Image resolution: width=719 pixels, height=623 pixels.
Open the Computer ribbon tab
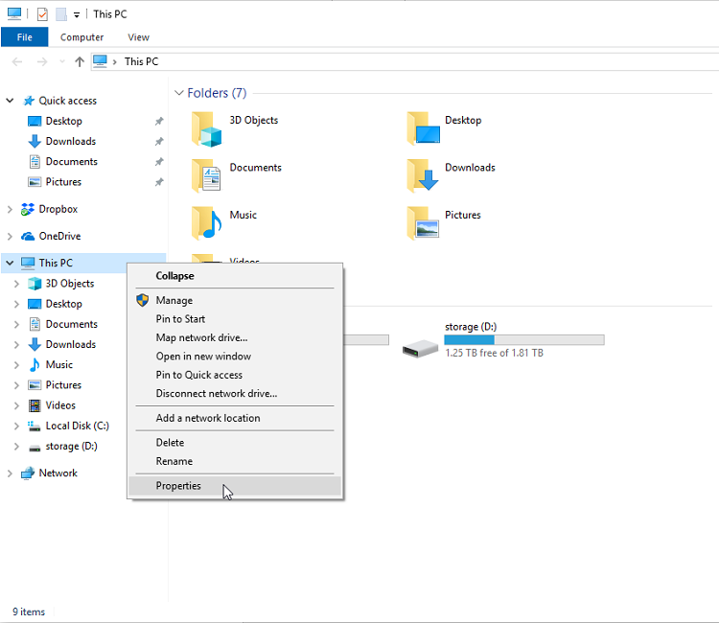[82, 37]
